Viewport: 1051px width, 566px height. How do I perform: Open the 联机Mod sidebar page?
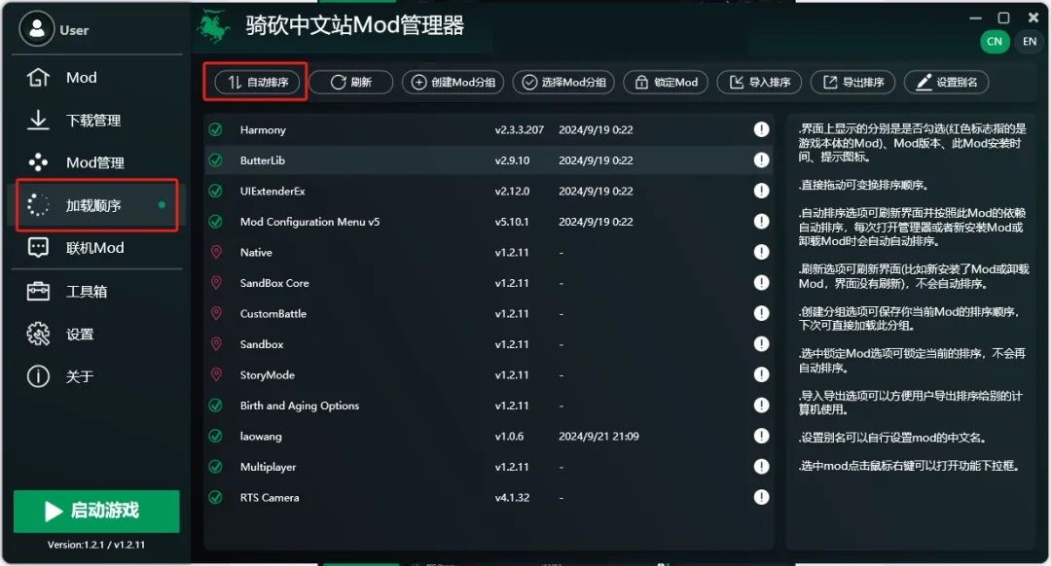tap(93, 248)
